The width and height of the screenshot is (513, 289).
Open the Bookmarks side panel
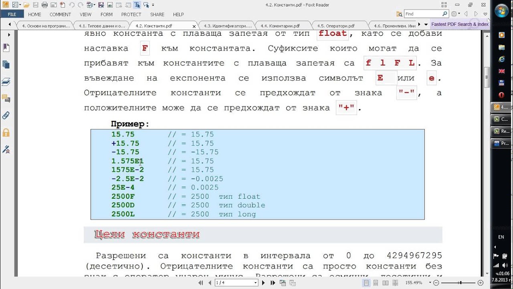coord(6,48)
